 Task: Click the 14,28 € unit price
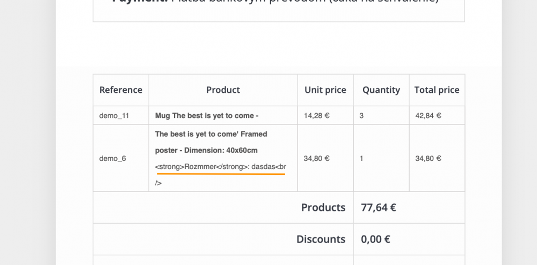coord(316,115)
